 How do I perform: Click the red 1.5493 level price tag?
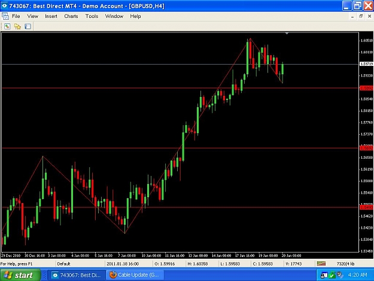coord(366,207)
